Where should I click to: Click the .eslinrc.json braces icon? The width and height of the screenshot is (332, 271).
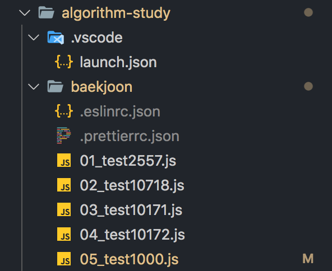[x=64, y=111]
